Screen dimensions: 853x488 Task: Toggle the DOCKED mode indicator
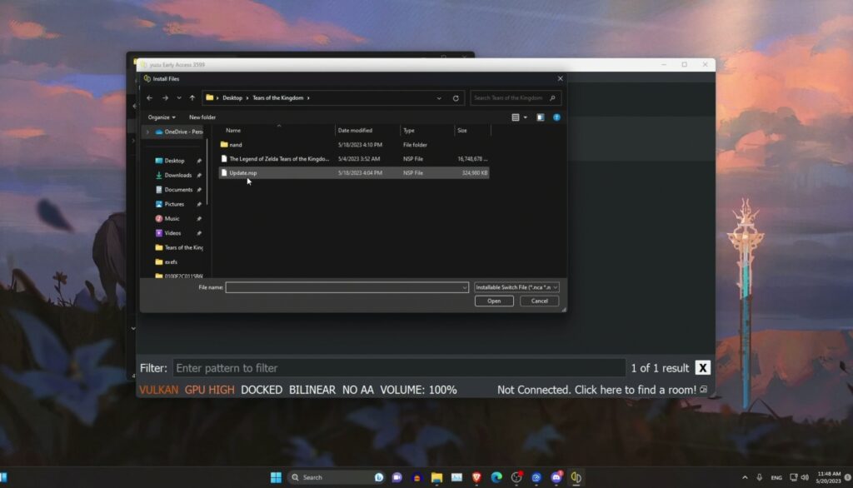pos(262,390)
